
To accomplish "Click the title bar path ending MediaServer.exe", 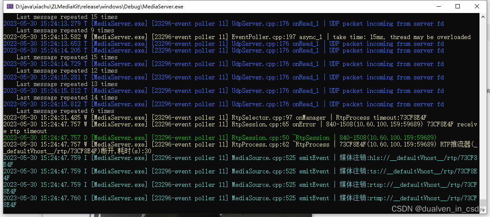I will coord(99,6).
